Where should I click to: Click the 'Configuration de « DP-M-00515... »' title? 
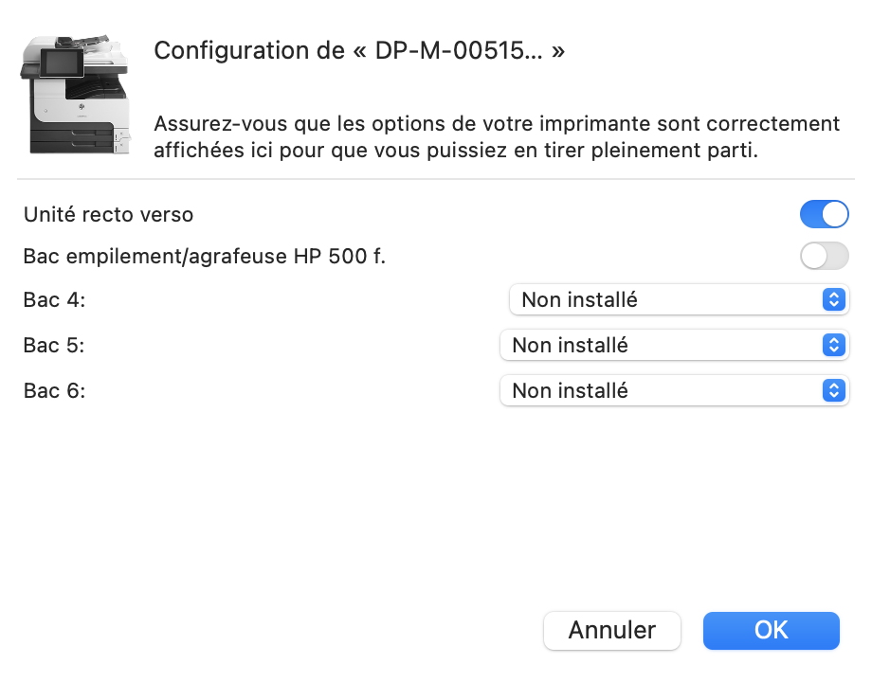coord(359,51)
